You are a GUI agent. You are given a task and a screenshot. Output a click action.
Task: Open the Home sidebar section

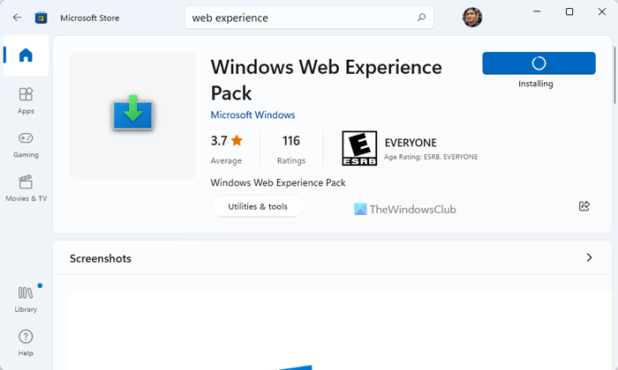26,55
